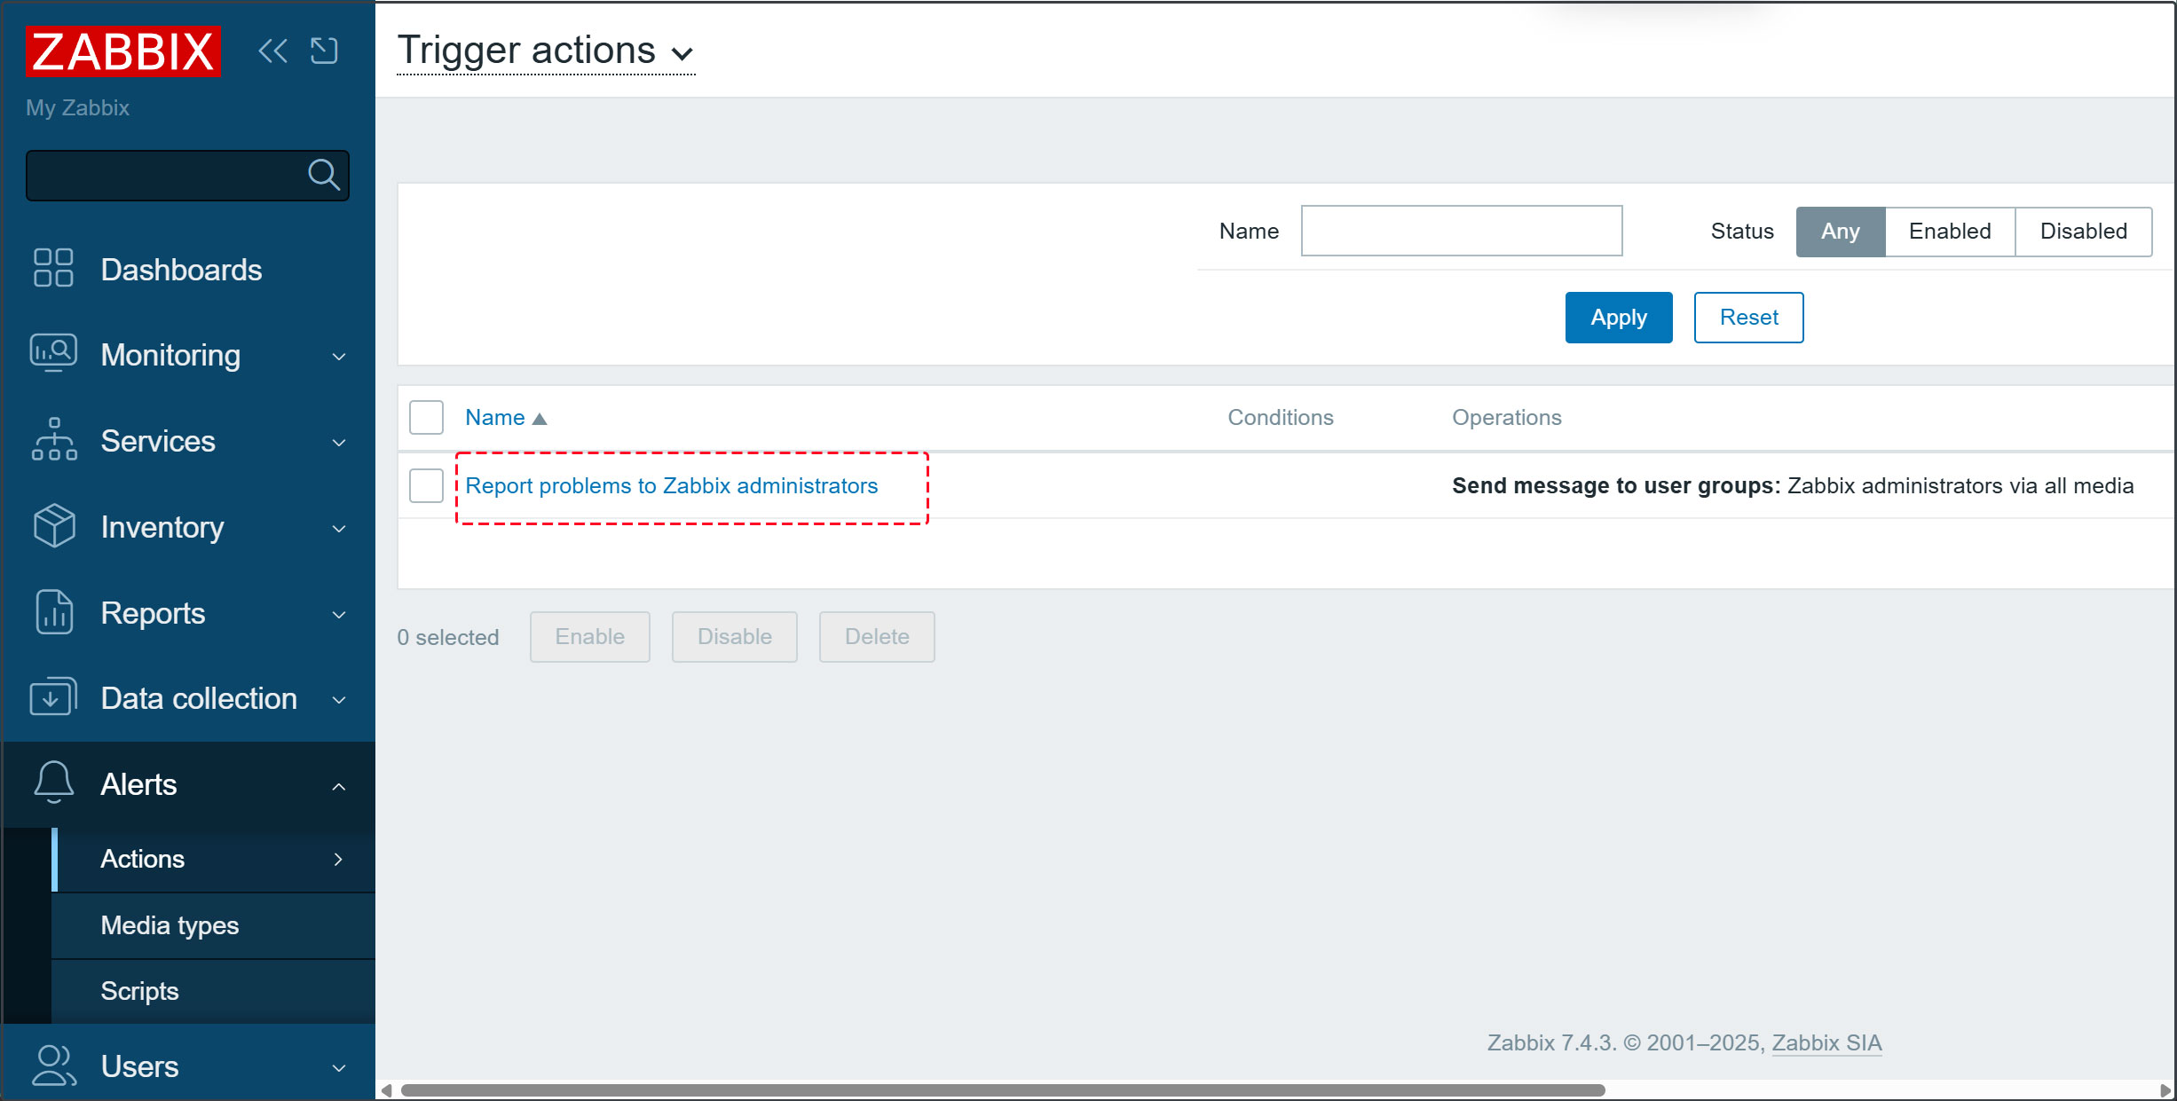Screen dimensions: 2177x1101
Task: Choose the Disabled status filter
Action: [2083, 232]
